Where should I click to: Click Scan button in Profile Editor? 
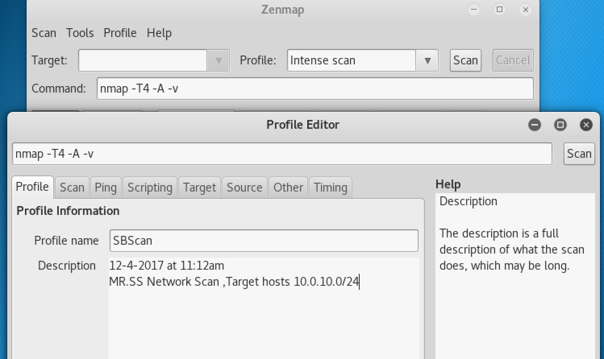pos(579,154)
